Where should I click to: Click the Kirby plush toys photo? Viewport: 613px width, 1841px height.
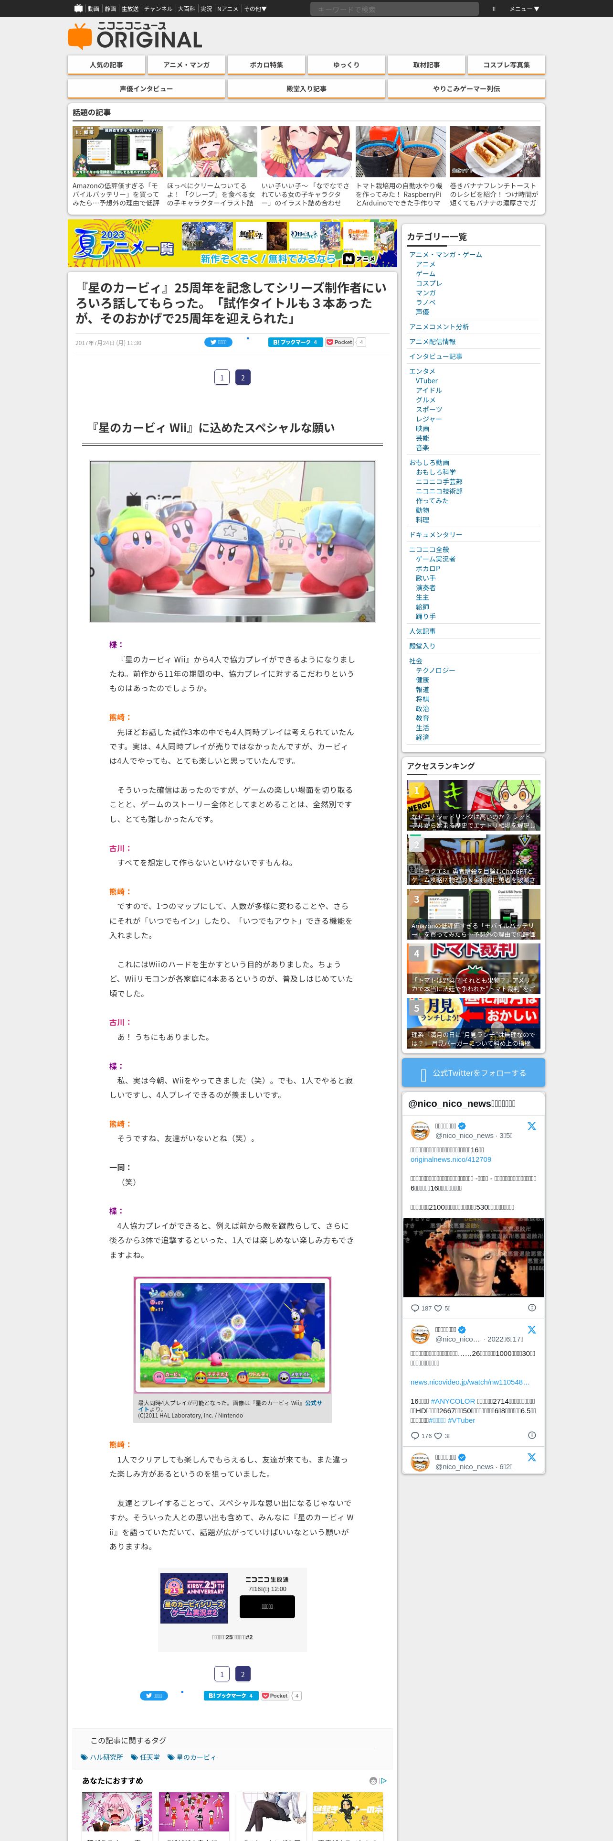click(232, 541)
